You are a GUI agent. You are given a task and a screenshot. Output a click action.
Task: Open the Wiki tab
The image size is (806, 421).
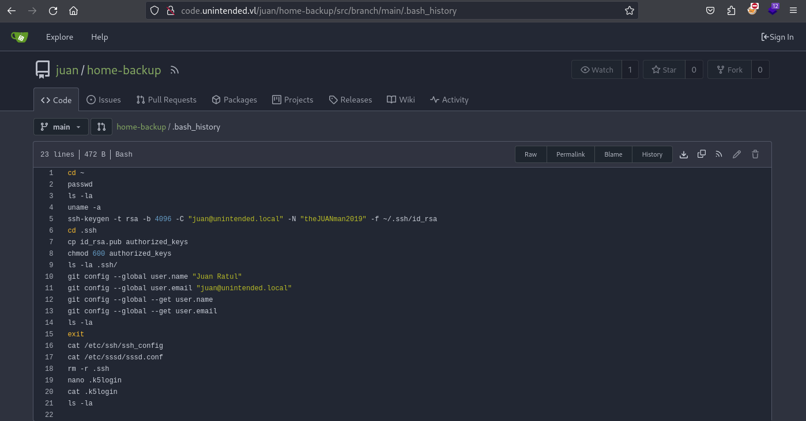pos(401,100)
